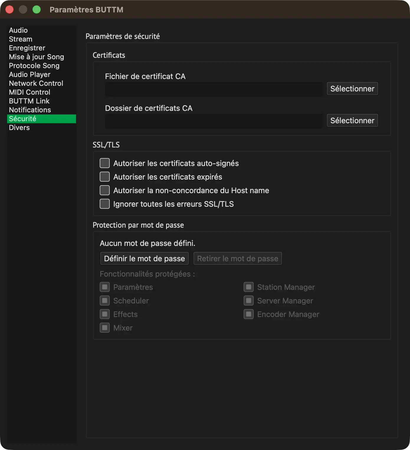
Task: Select Protocole Song in the sidebar
Action: pos(41,66)
